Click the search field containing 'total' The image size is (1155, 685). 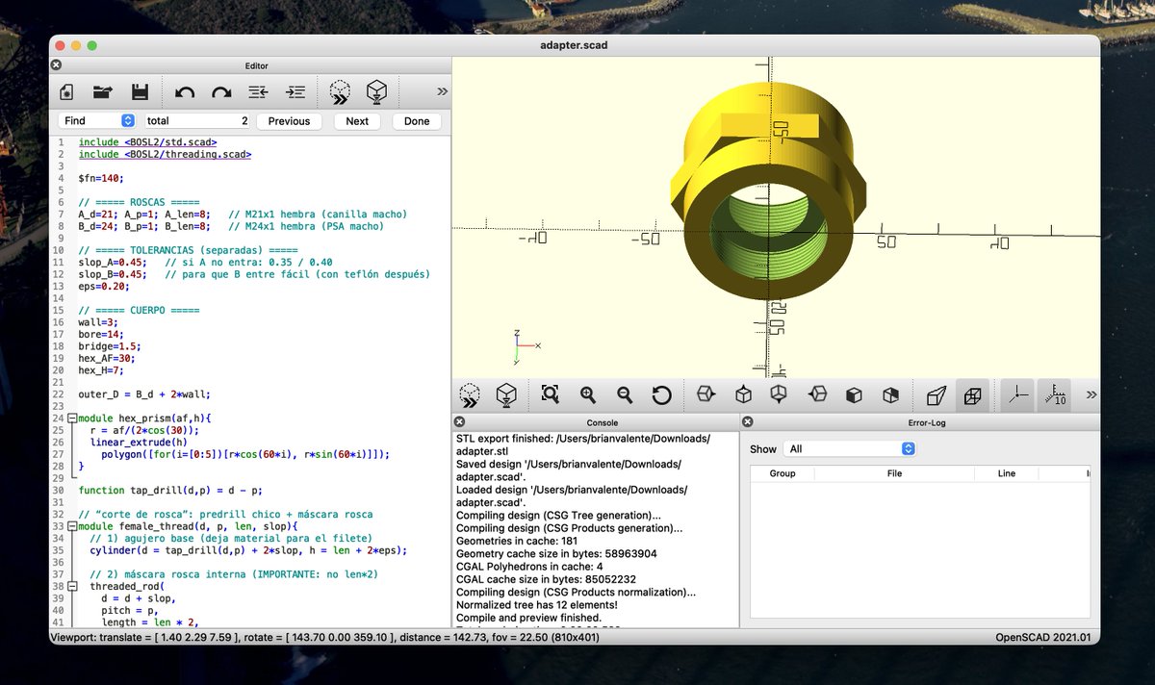pos(197,121)
